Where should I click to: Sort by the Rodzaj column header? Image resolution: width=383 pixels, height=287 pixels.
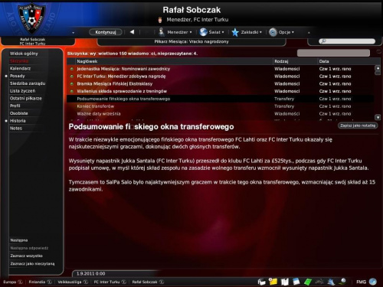[x=295, y=61]
